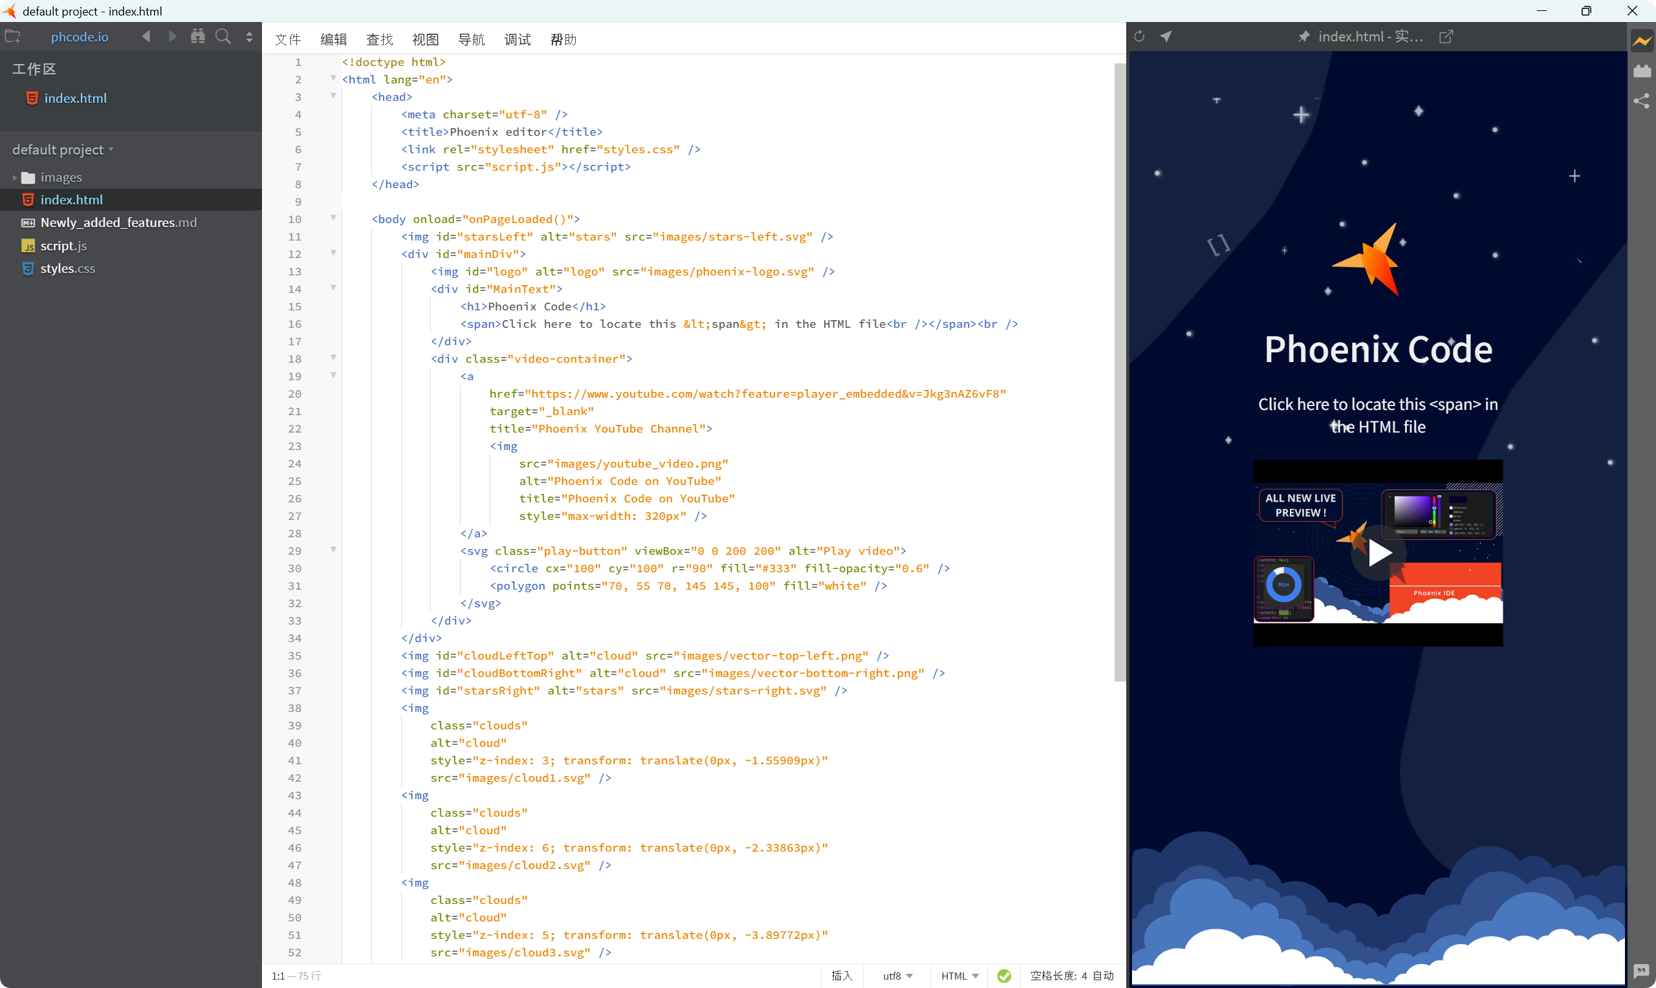This screenshot has height=988, width=1656.
Task: Click the live preview lightning bolt icon
Action: click(x=1641, y=41)
